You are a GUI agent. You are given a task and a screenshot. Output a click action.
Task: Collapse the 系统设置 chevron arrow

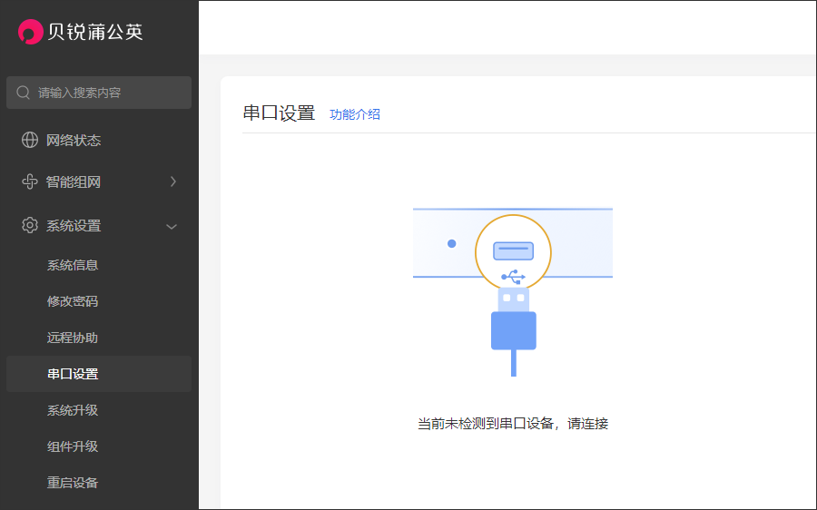point(172,227)
